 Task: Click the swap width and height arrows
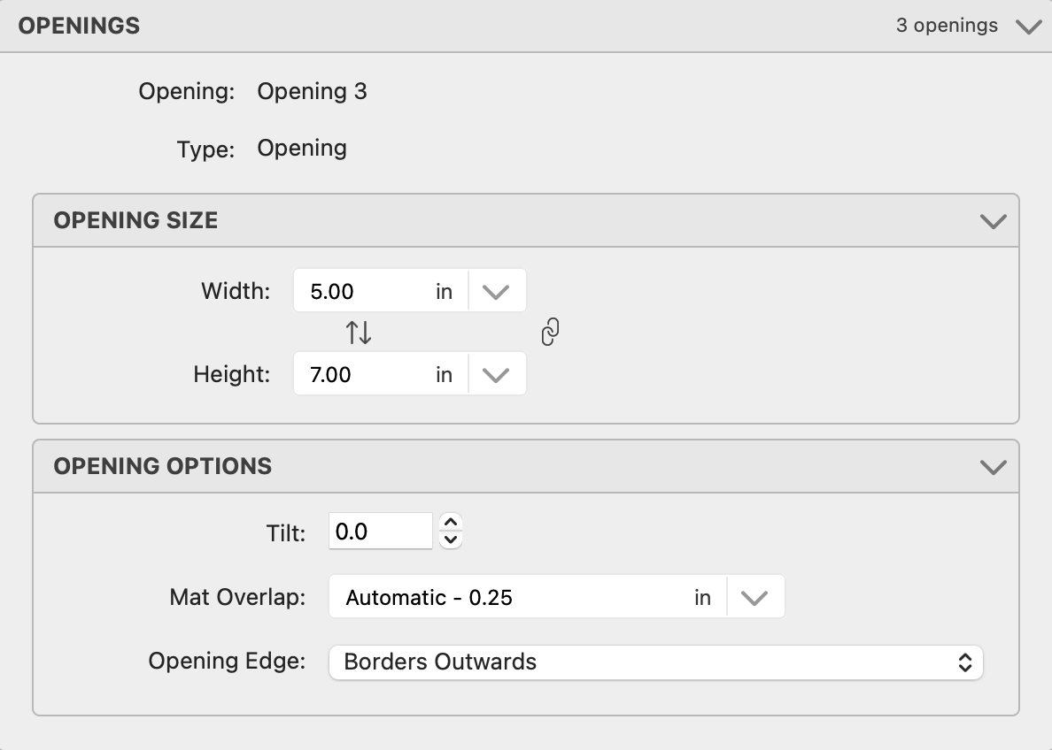(359, 333)
